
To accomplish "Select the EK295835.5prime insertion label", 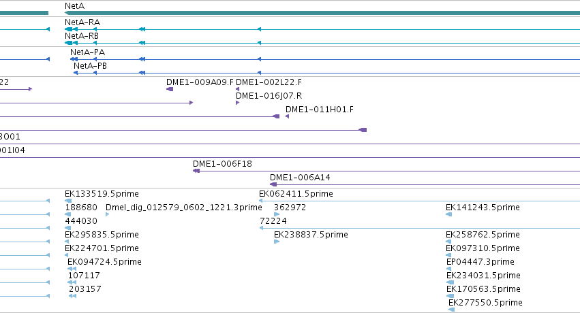I will pyautogui.click(x=102, y=235).
